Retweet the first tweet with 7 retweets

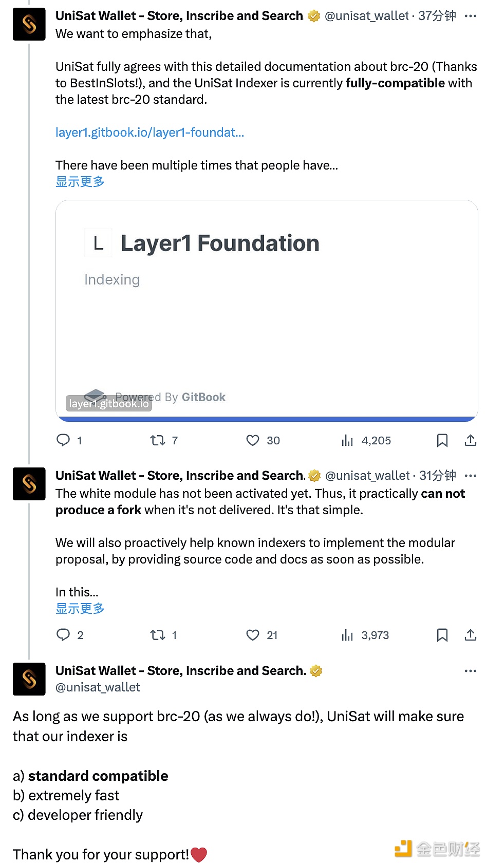coord(157,440)
